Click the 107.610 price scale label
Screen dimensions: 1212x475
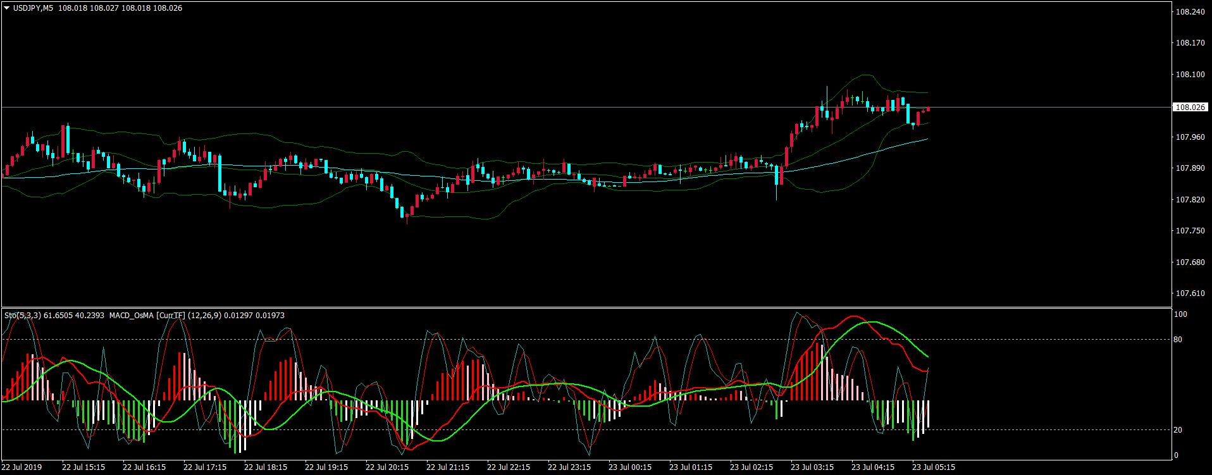coord(1189,293)
